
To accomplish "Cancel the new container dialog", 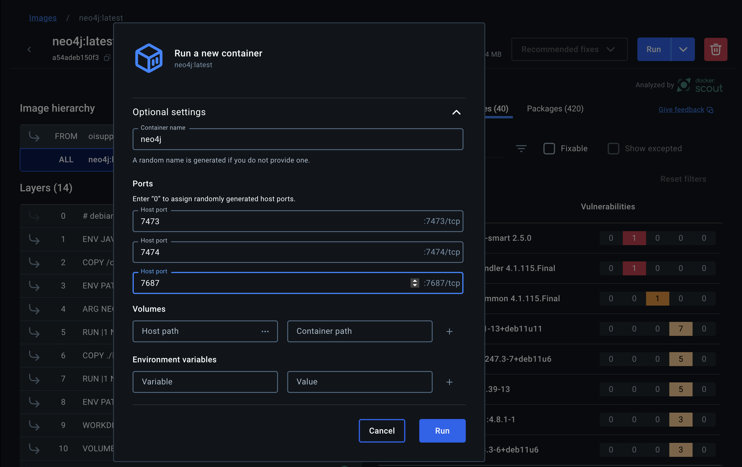I will (382, 431).
